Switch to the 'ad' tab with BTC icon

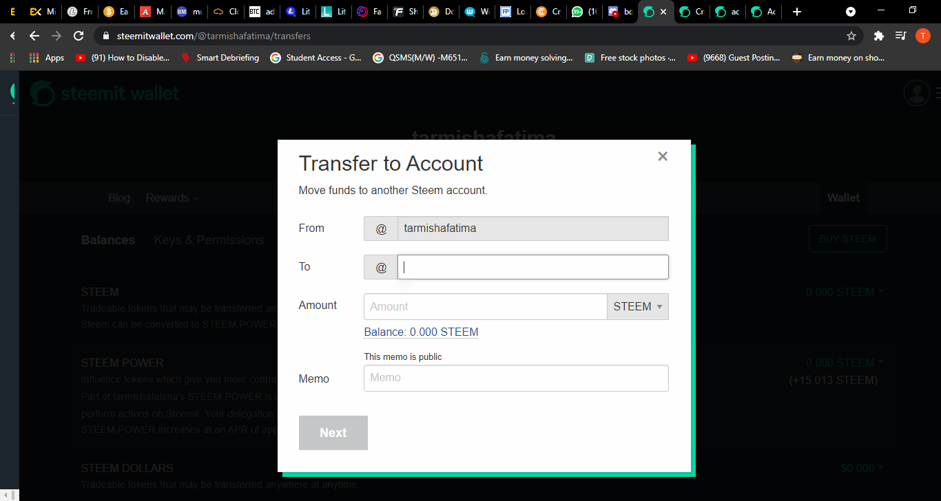[x=262, y=12]
